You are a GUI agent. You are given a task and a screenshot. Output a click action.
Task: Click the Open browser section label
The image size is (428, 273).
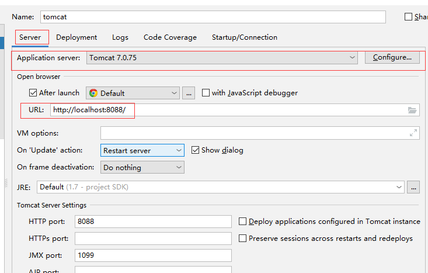tap(39, 77)
